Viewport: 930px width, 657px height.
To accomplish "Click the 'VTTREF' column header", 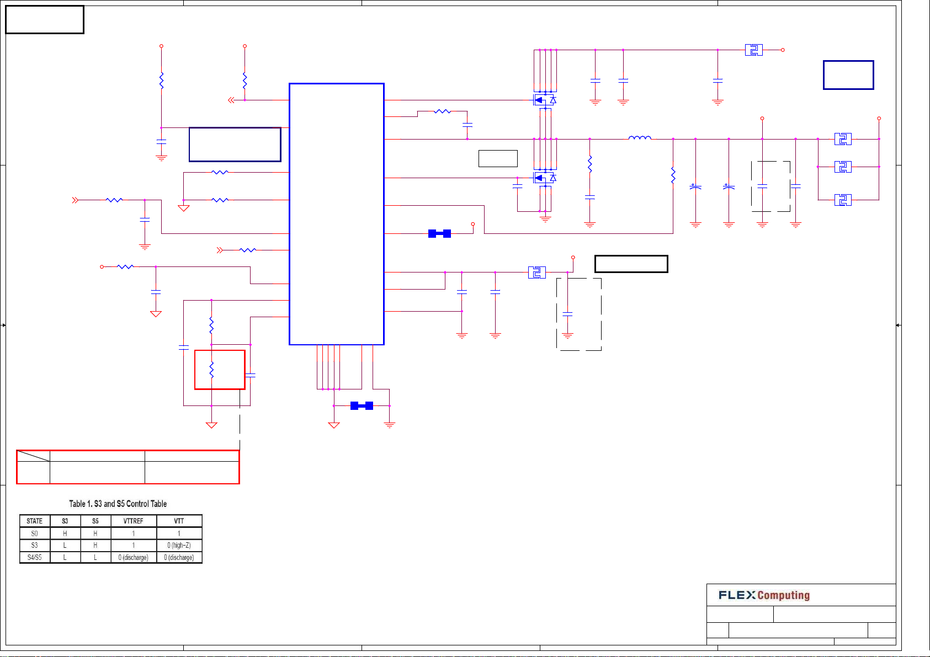I will pyautogui.click(x=134, y=521).
